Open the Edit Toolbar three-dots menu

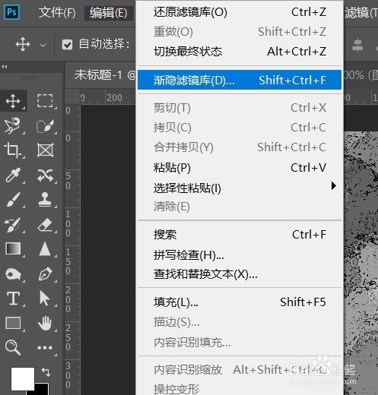(45, 348)
